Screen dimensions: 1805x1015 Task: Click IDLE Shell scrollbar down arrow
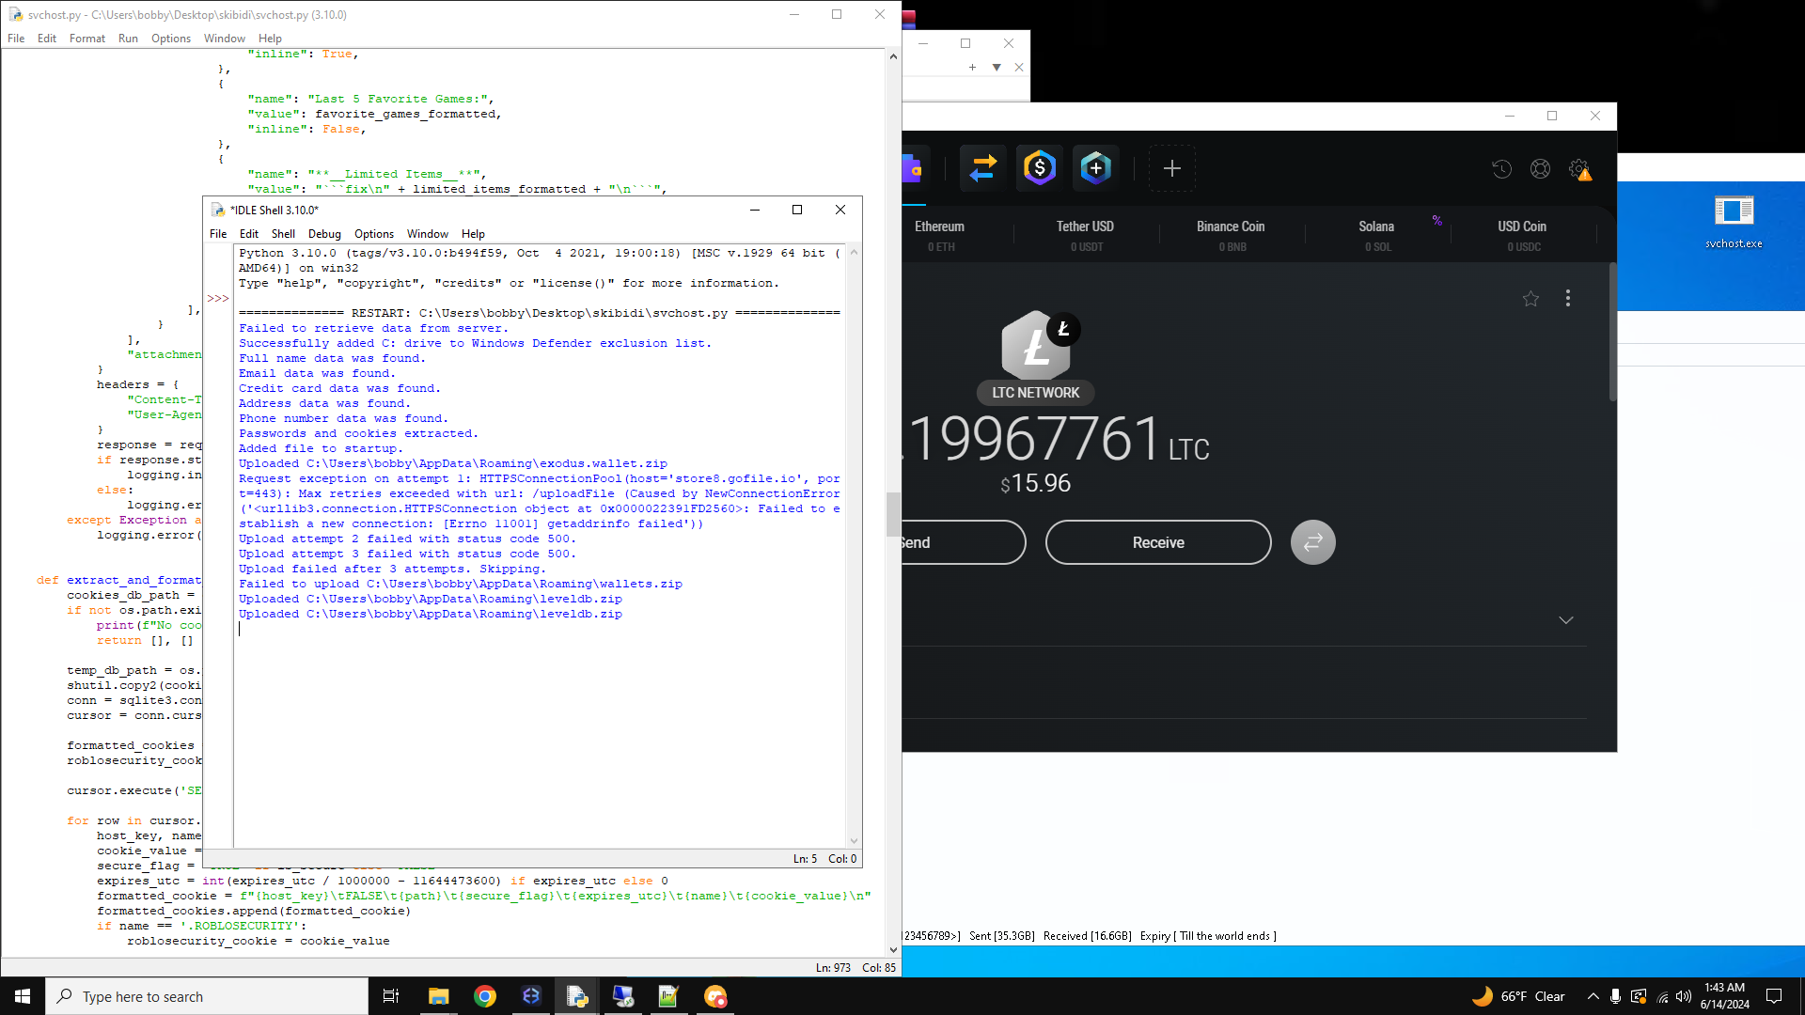(x=854, y=841)
